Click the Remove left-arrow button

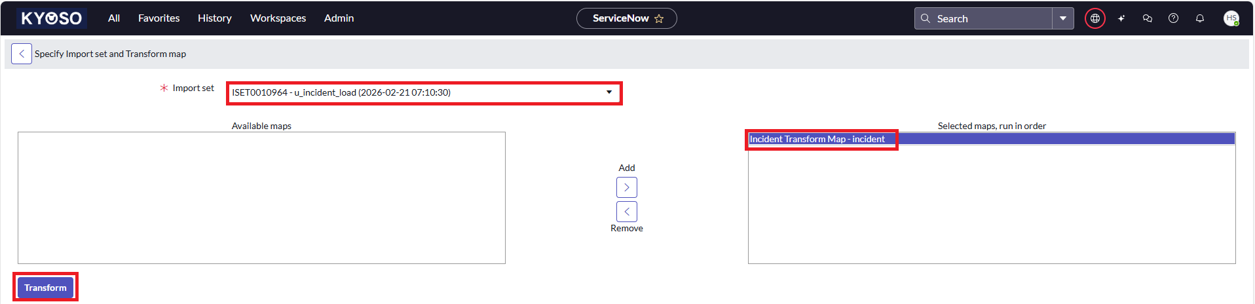(626, 212)
